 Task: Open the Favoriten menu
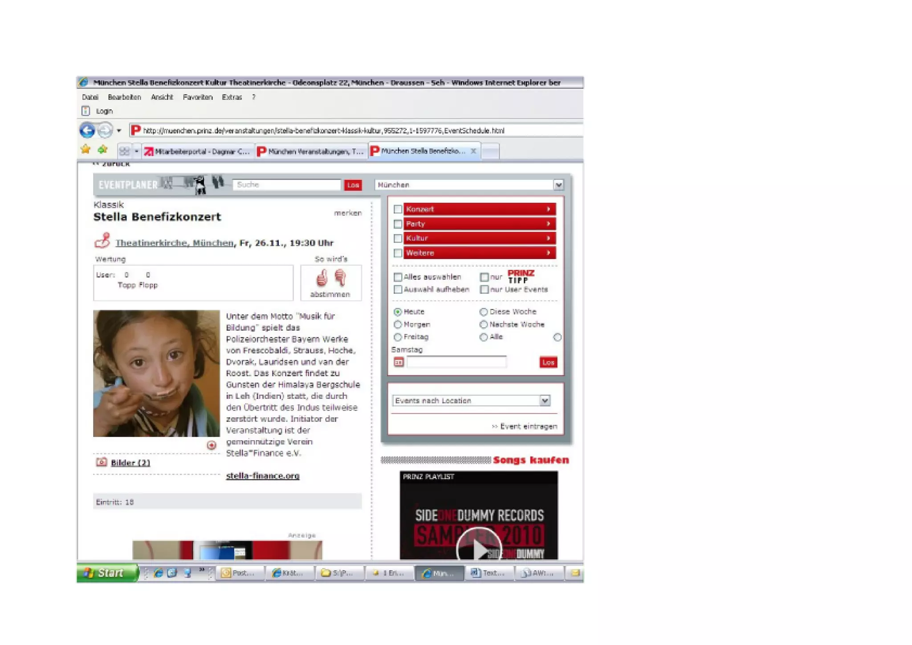(197, 97)
